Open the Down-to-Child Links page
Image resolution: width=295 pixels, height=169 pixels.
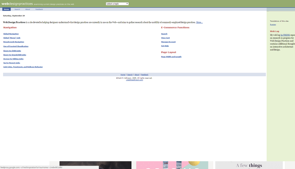[x=12, y=51]
